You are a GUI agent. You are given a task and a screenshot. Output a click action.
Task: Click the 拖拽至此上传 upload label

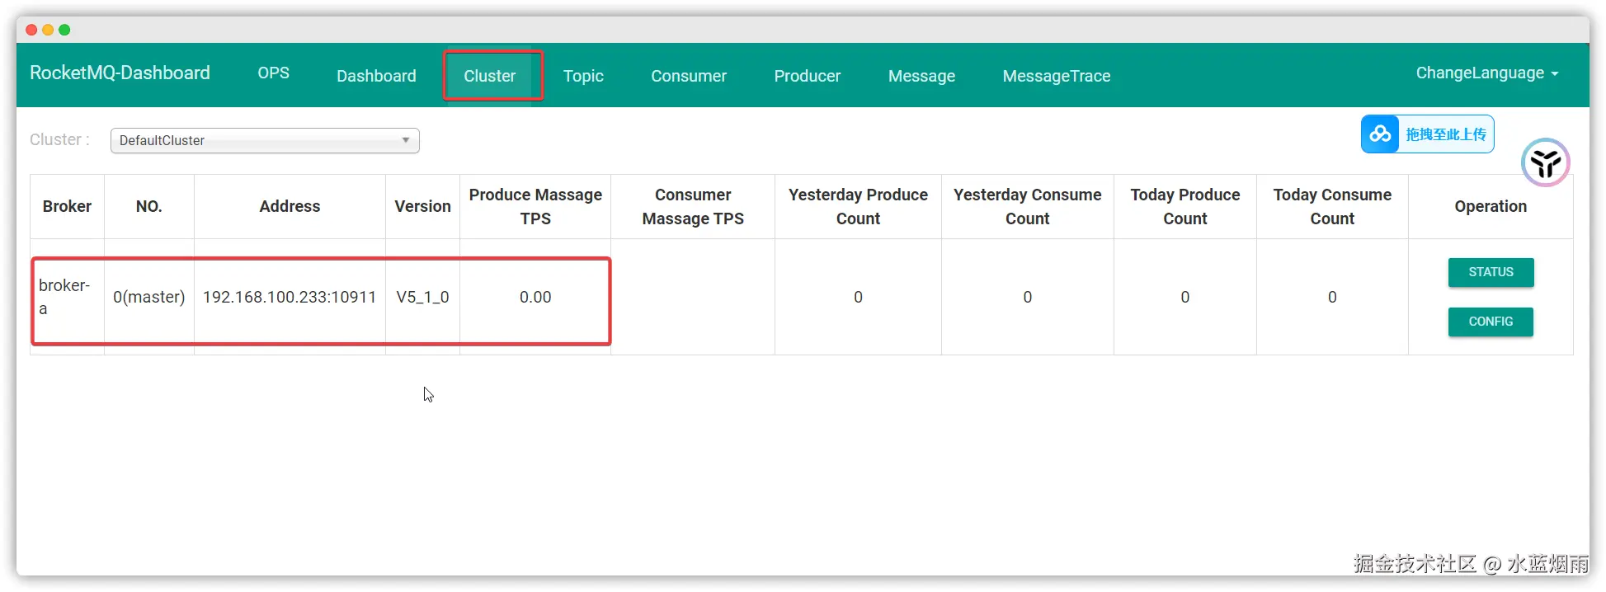[1446, 134]
